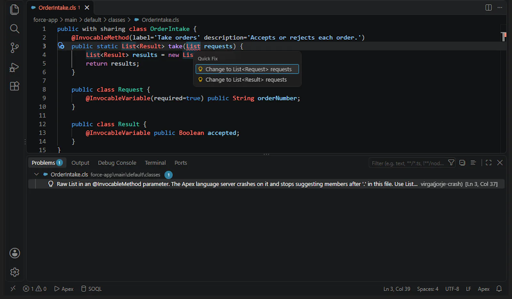Viewport: 512px width, 299px height.
Task: Open remote window indicator in status bar
Action: pos(13,289)
